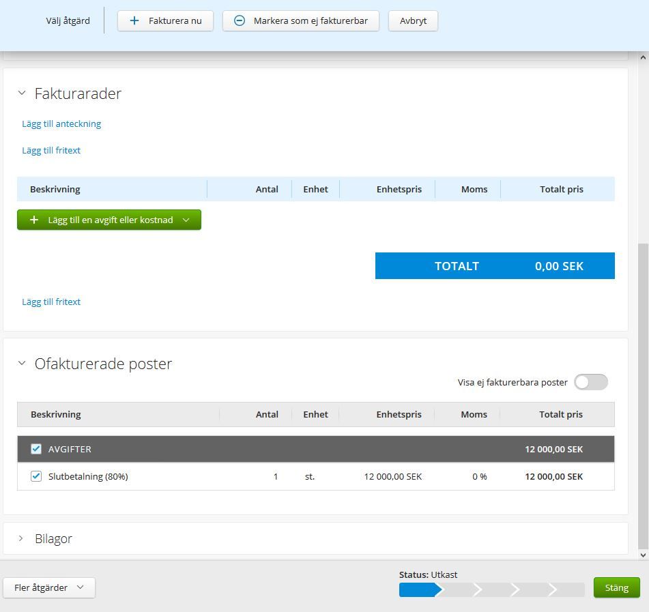The width and height of the screenshot is (649, 612).
Task: Click the 0 % Moms cell
Action: [479, 476]
